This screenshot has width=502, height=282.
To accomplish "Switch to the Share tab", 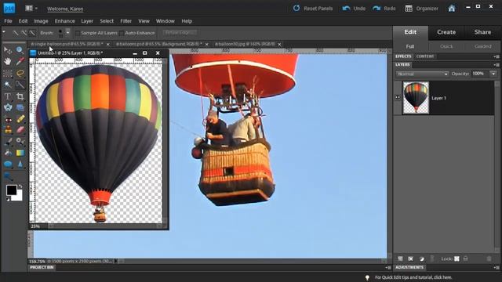I will [482, 32].
